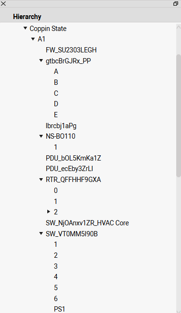Collapse the NS-BO110 node arrow
Viewport: 181px width, 313px height.
[x=41, y=136]
